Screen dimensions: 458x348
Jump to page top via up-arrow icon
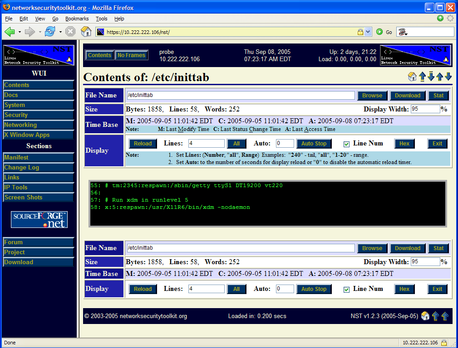422,77
